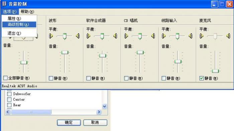Viewport: 234px width, 131px height.
Task: Mute the CD 唱机 channel
Action: (x=126, y=78)
